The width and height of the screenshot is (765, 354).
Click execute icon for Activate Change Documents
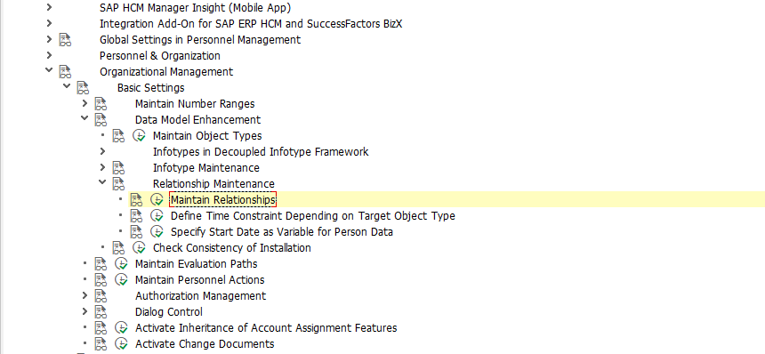pyautogui.click(x=121, y=343)
